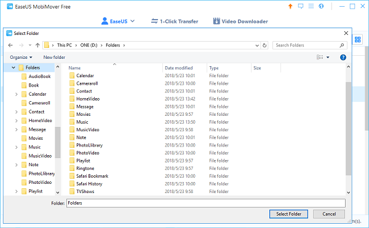The image size is (369, 228).
Task: Click ONE (D:) breadcrumb
Action: [89, 45]
